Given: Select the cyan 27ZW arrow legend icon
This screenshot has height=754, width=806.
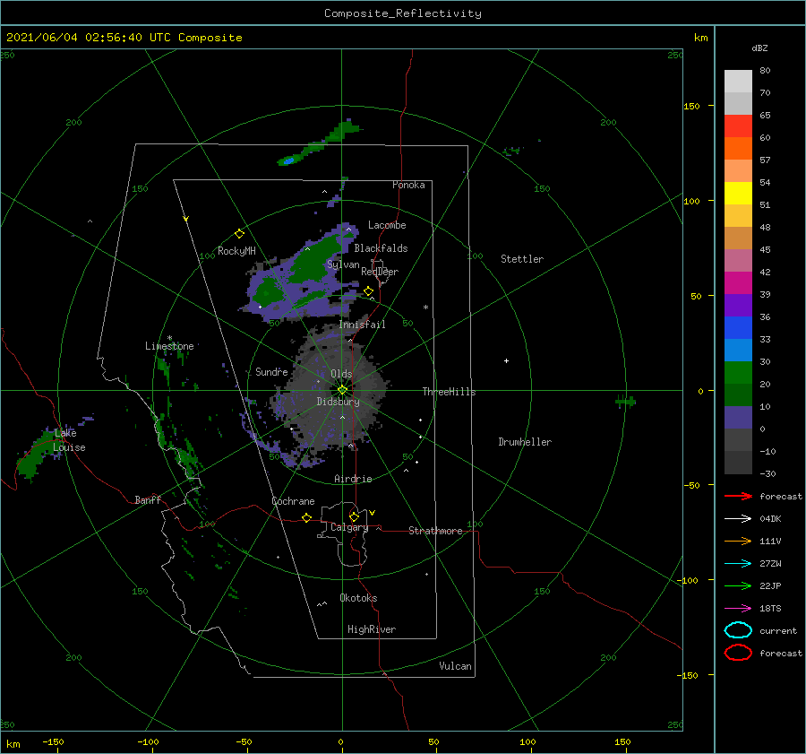Looking at the screenshot, I should tap(738, 564).
